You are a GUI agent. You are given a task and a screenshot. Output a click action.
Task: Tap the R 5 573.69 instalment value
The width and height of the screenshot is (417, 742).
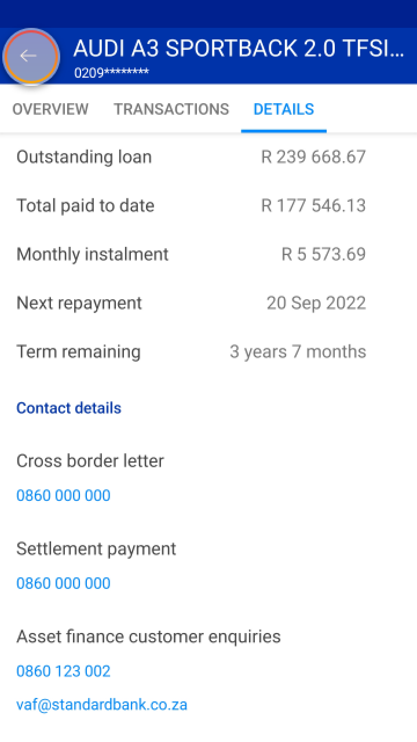point(323,254)
